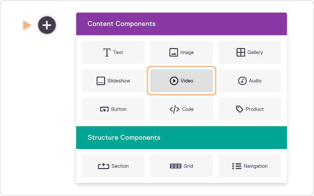Click the Slideshow label text
This screenshot has width=314, height=196.
click(x=119, y=81)
